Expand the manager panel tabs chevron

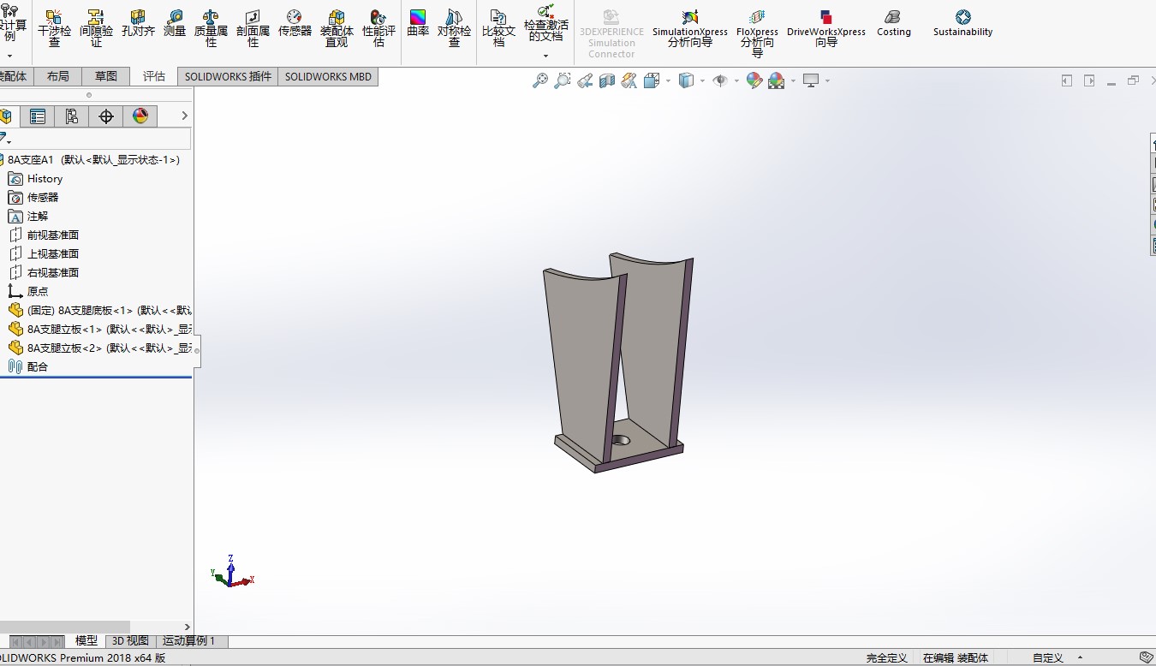(184, 116)
